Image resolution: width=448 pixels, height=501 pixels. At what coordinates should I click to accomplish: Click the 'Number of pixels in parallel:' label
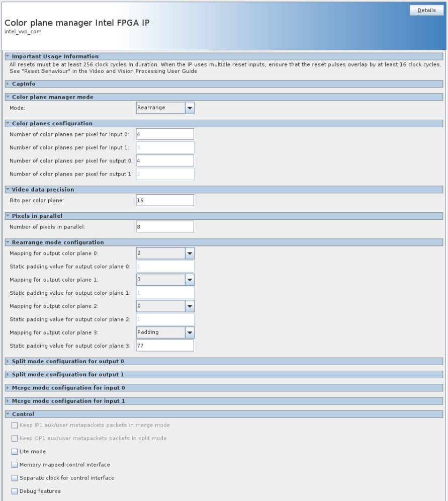[x=47, y=227]
